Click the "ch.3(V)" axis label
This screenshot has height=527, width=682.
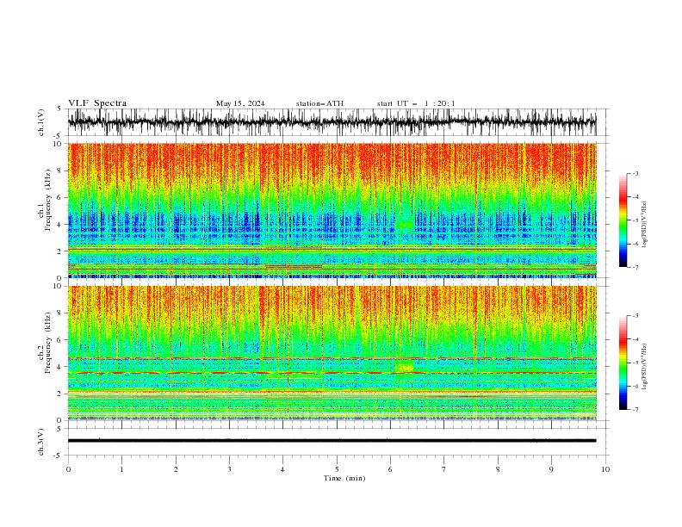(x=41, y=442)
